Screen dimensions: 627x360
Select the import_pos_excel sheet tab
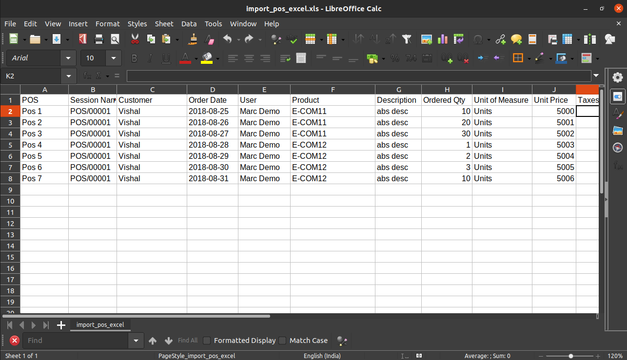[100, 324]
